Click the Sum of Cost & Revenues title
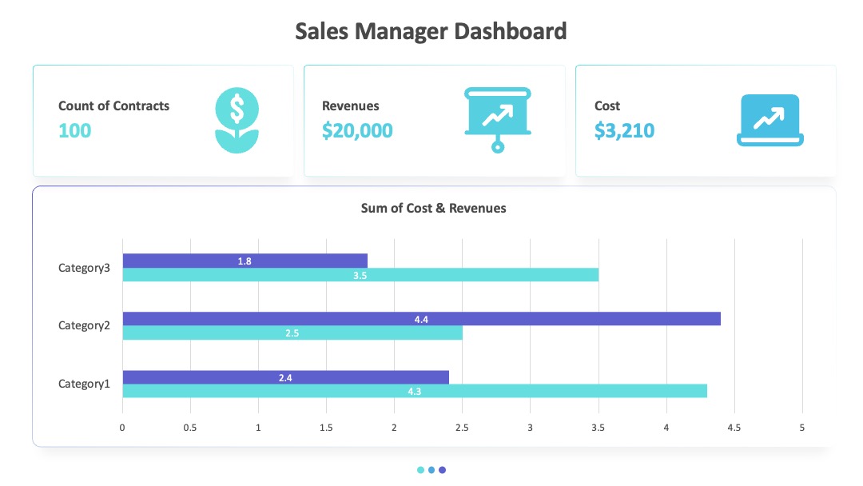 click(x=434, y=208)
